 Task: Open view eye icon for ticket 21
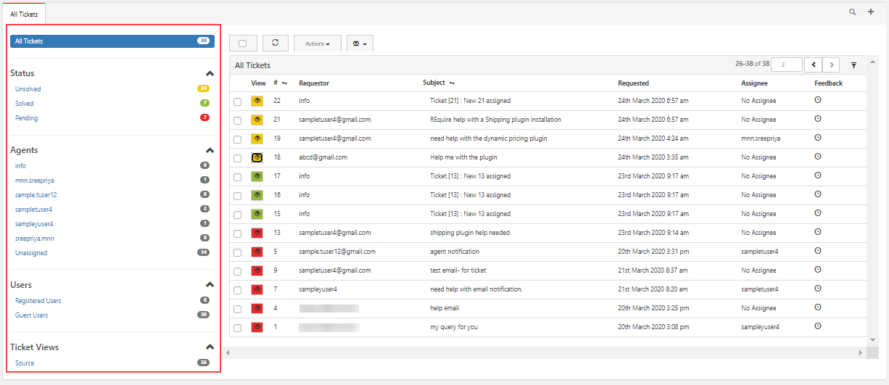(257, 120)
